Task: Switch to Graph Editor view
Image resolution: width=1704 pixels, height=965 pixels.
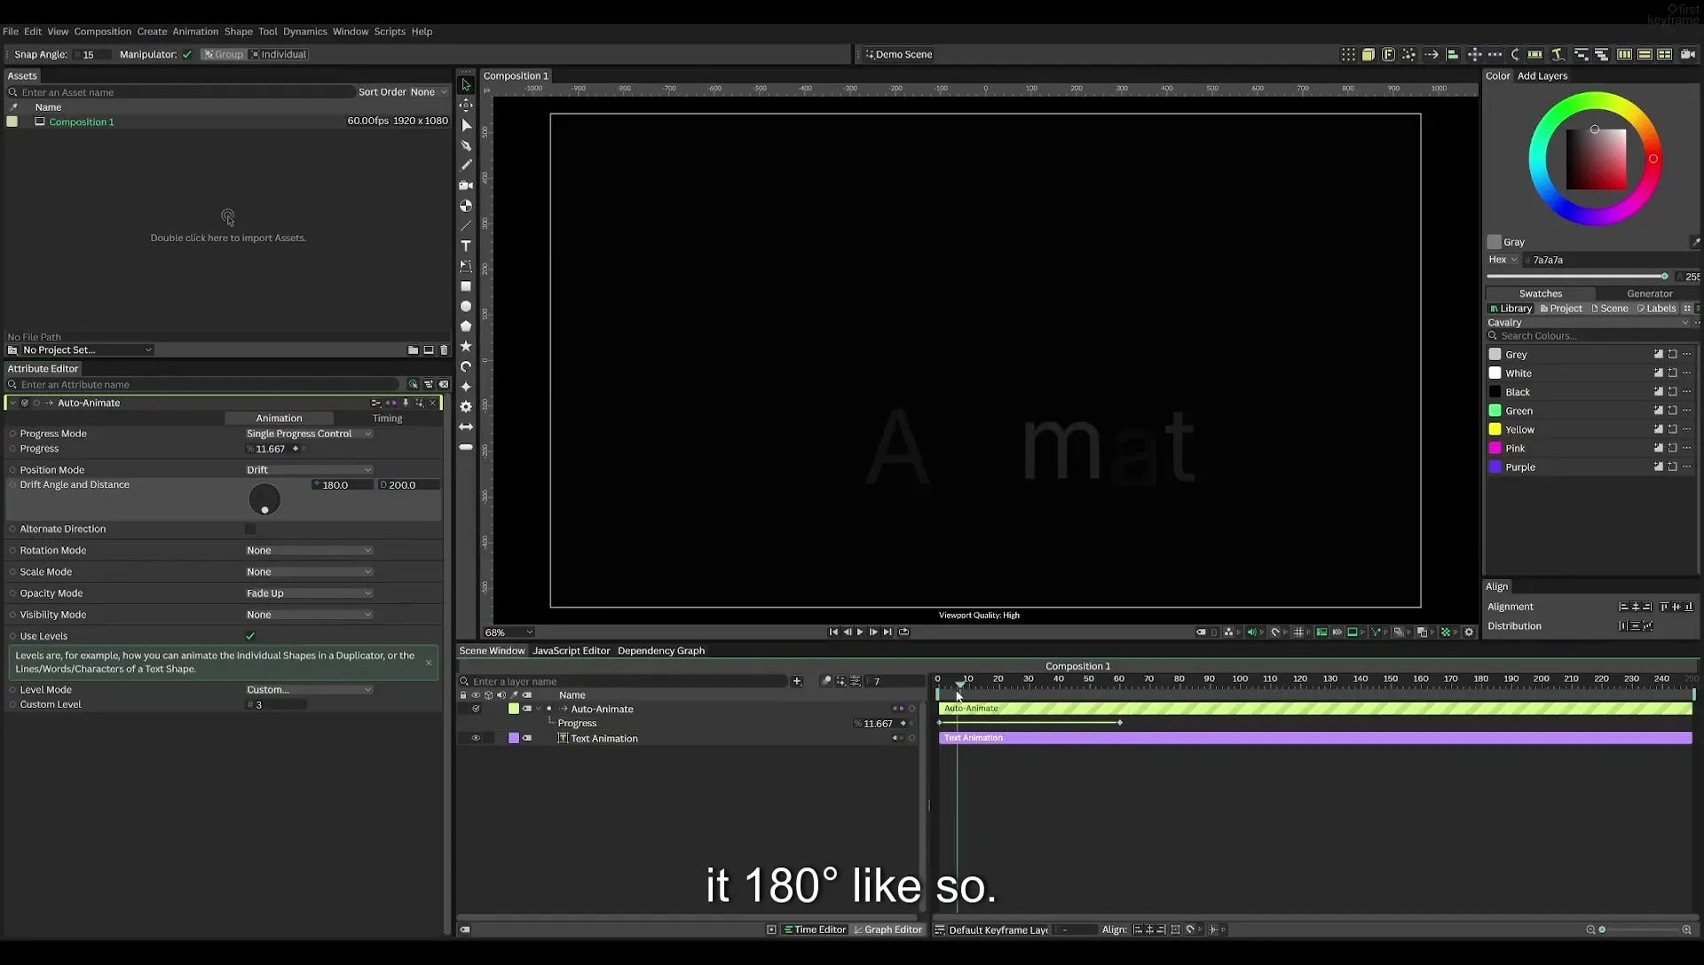Action: 887,930
